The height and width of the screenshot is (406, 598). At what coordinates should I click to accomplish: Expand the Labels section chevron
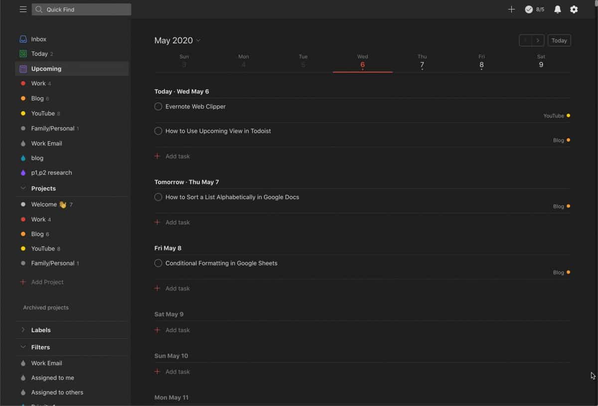pyautogui.click(x=23, y=330)
